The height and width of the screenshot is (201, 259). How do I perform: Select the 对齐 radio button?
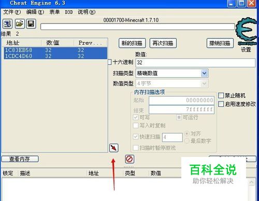click(187, 134)
